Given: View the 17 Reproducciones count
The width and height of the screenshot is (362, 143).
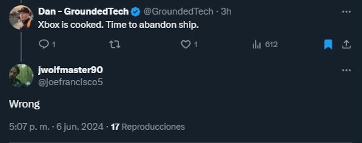Looking at the screenshot, I should tap(148, 127).
